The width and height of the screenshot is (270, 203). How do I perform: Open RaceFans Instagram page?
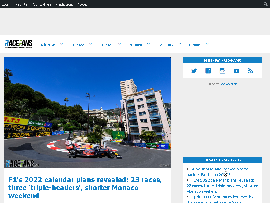click(222, 71)
